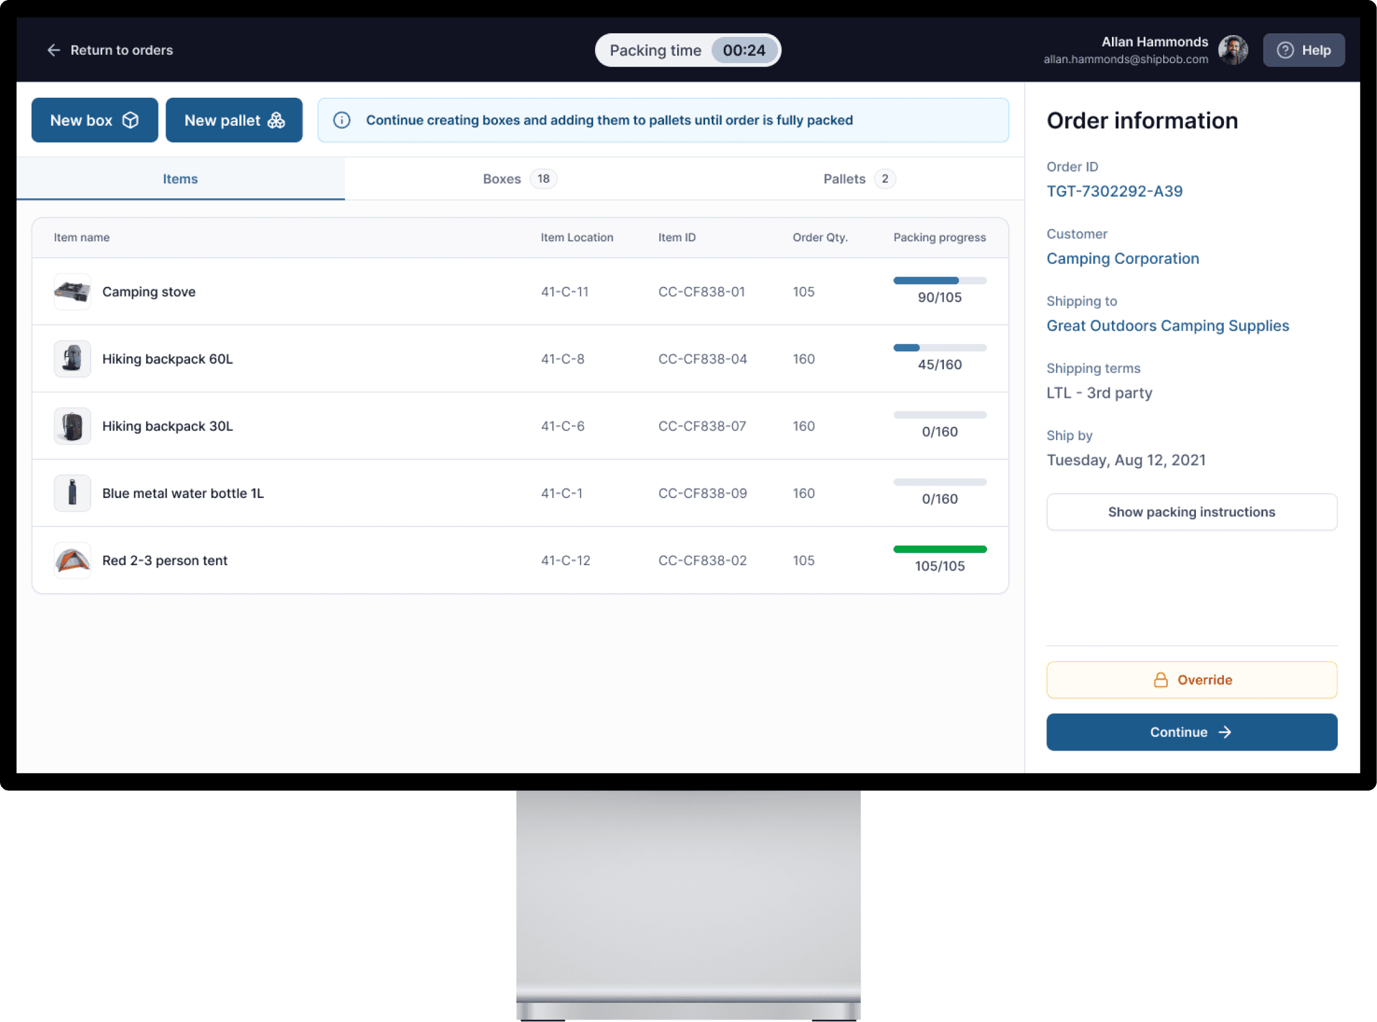Click the info icon in the blue banner
Viewport: 1377px width, 1022px height.
click(341, 120)
